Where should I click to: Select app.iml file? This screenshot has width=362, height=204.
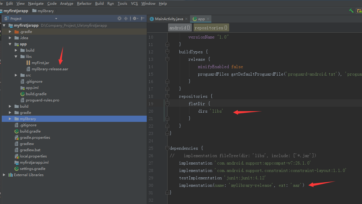click(x=29, y=88)
